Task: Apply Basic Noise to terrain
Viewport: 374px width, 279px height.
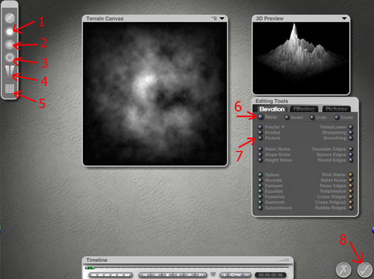Action: coord(260,149)
